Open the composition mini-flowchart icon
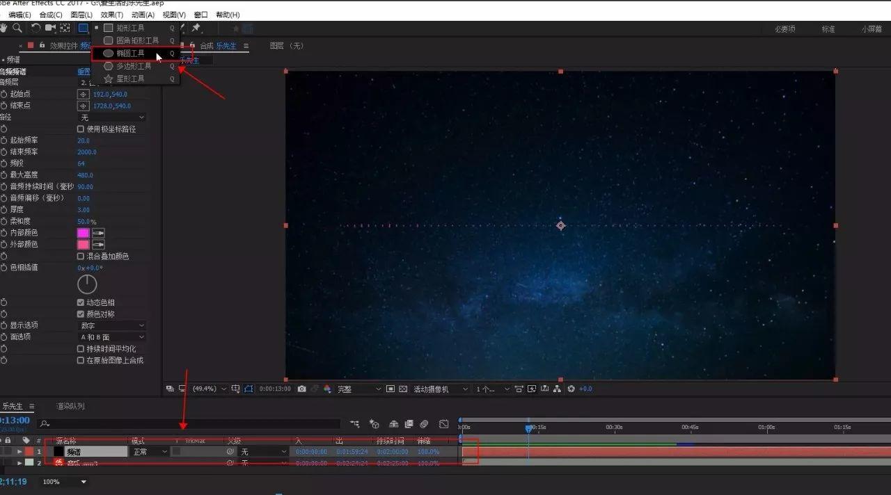The height and width of the screenshot is (495, 891). [x=355, y=424]
